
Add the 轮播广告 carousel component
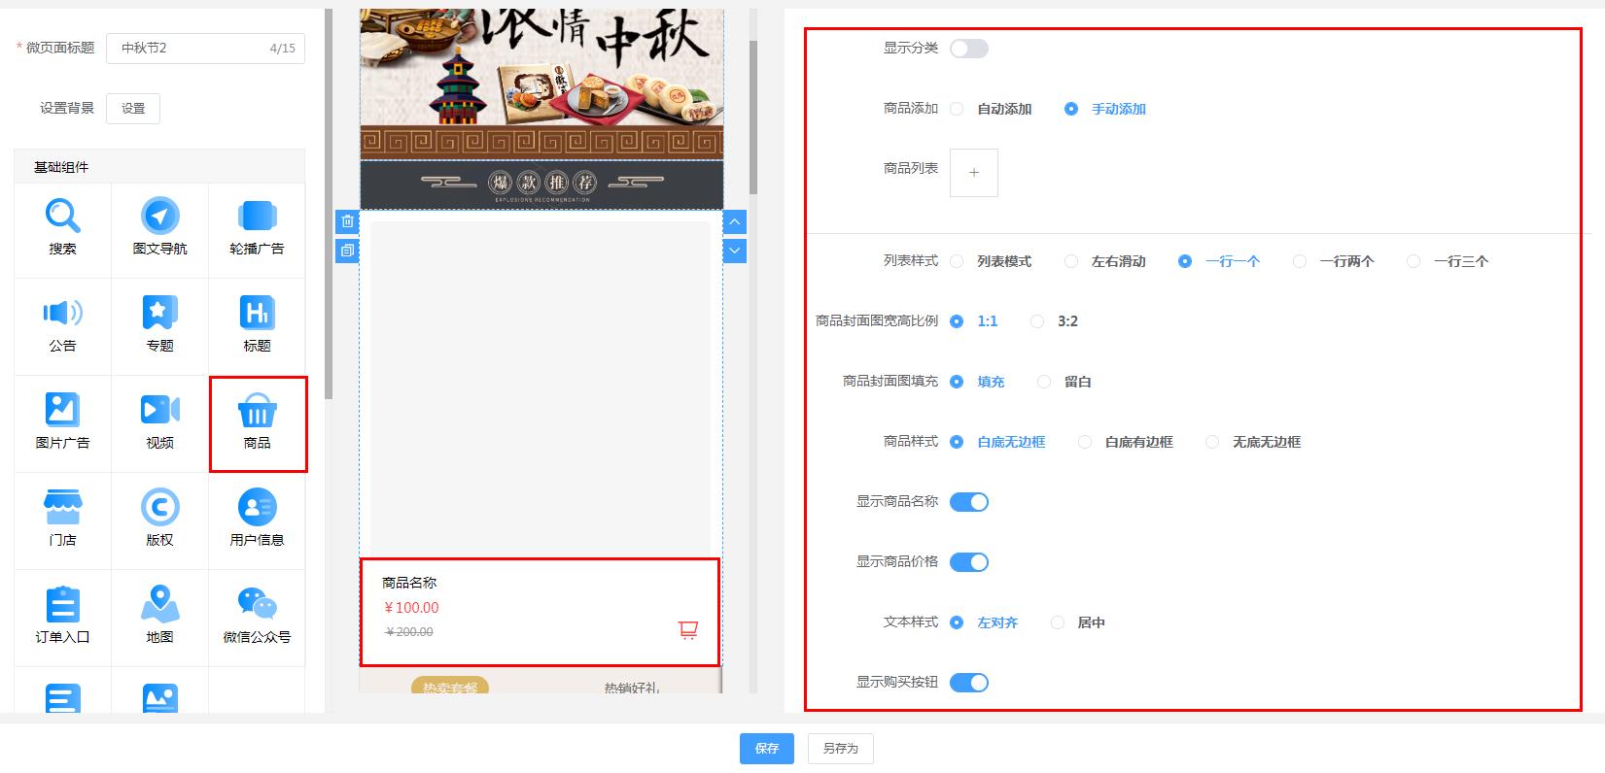[x=257, y=230]
